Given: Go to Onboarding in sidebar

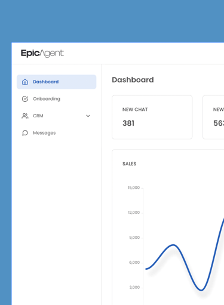Looking at the screenshot, I should click(57, 99).
